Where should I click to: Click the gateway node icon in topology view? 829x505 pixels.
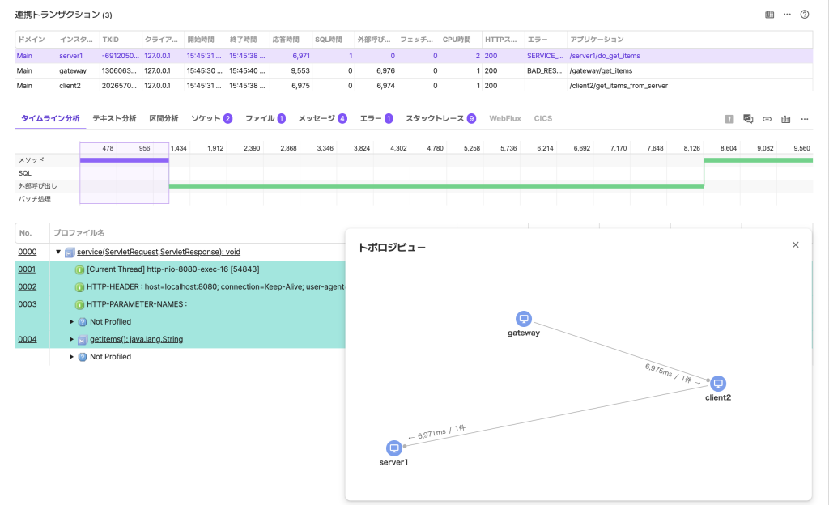(524, 319)
